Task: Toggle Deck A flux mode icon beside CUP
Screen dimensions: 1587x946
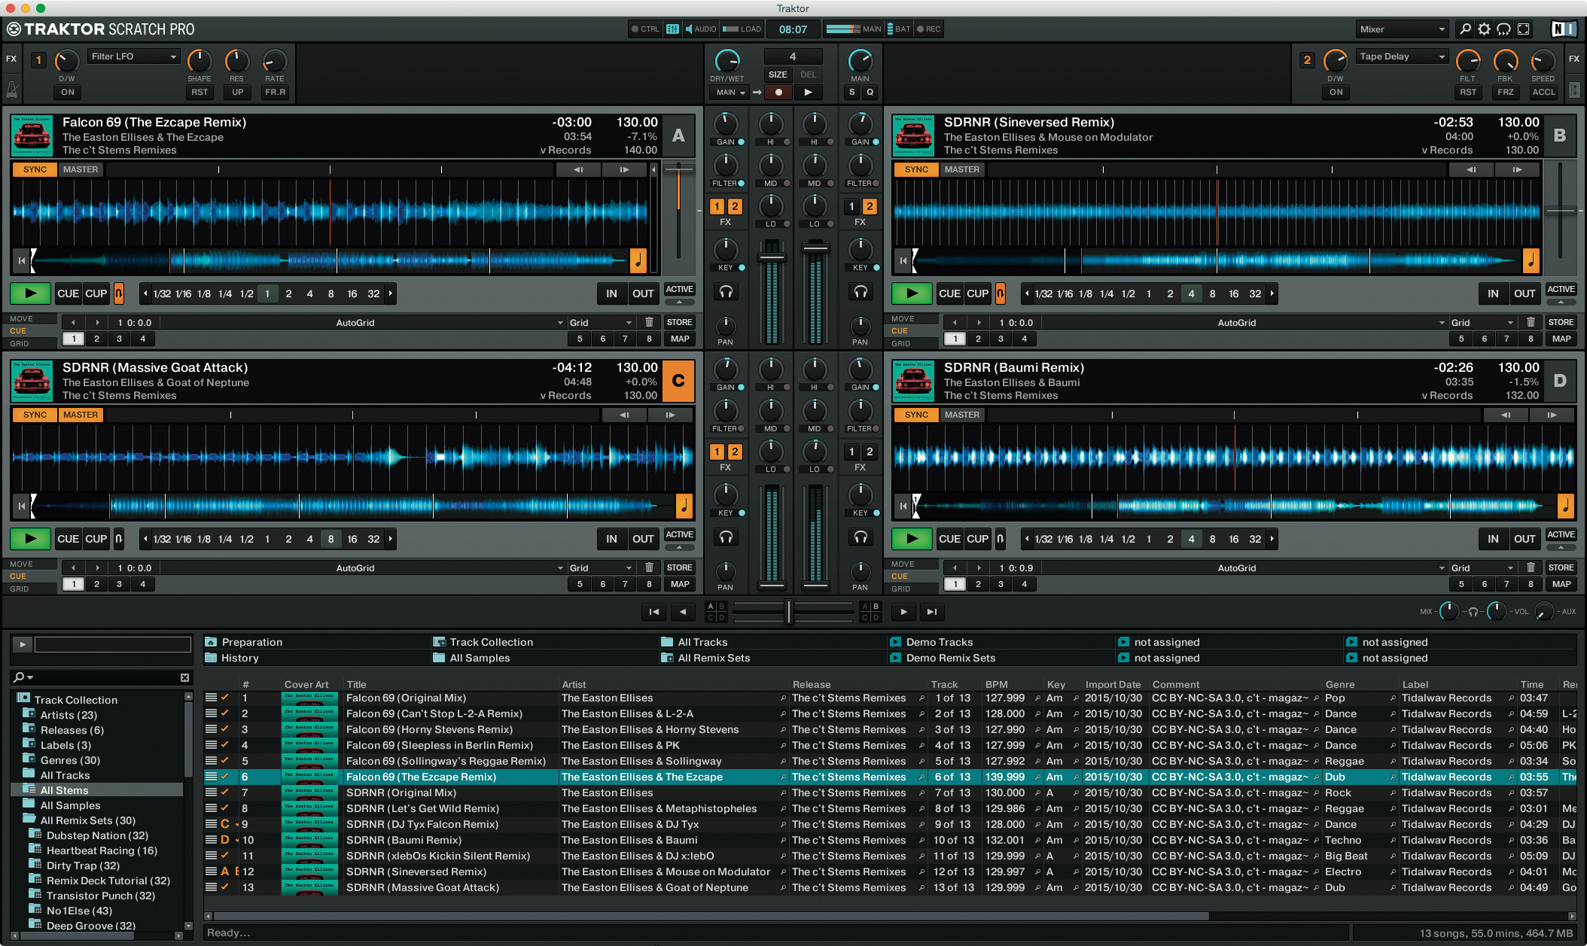Action: pos(119,294)
